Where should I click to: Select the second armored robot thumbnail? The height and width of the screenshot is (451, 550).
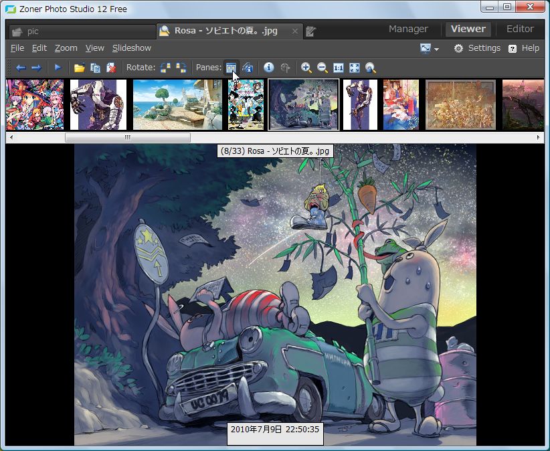tap(360, 104)
